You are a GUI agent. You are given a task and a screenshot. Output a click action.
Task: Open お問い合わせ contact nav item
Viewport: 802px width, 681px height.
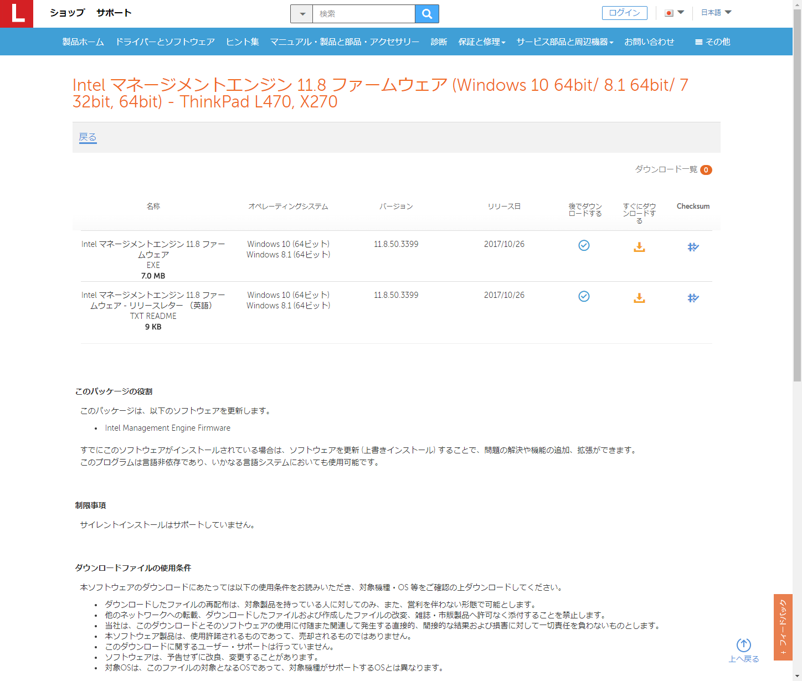[649, 42]
